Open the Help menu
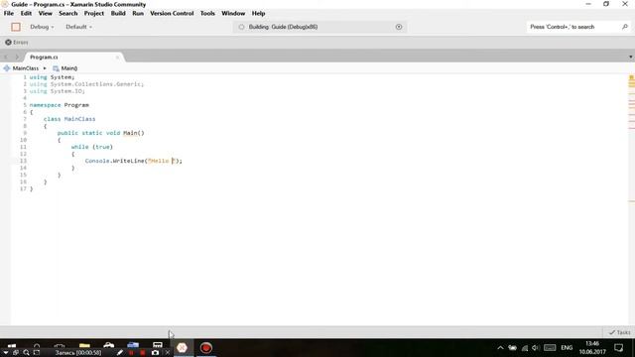 coord(258,13)
